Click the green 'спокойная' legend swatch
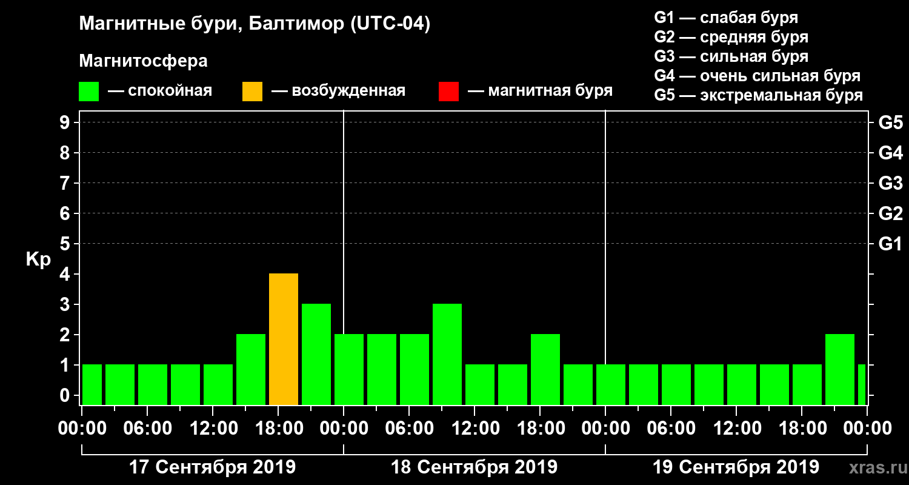Viewport: 909px width, 485px height. coord(88,92)
